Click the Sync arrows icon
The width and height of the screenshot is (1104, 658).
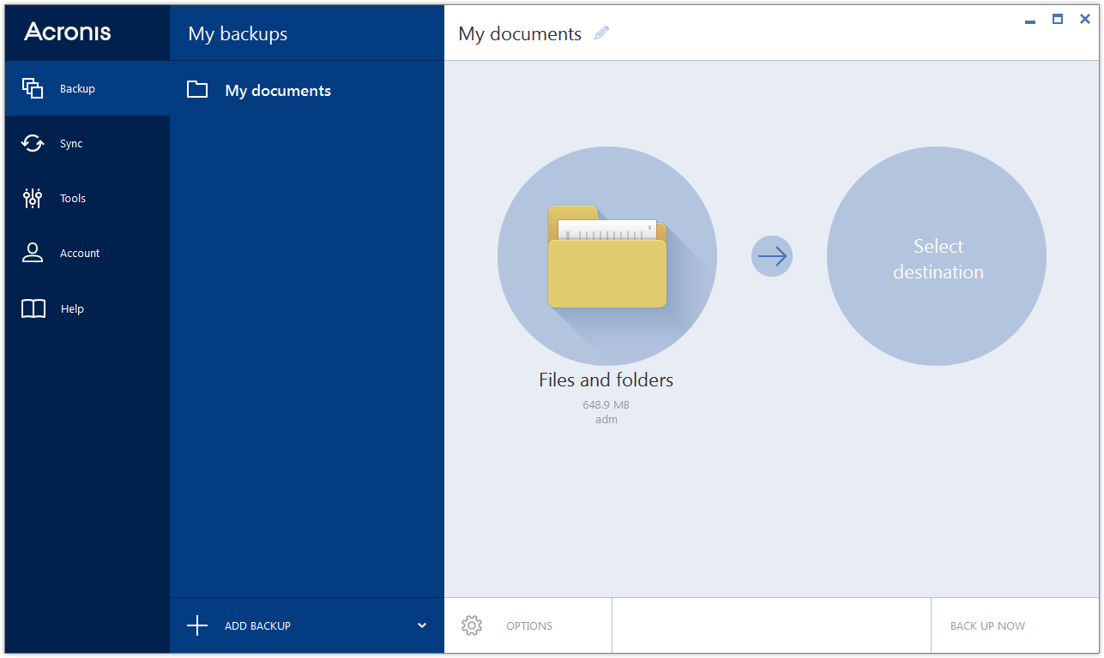coord(33,143)
